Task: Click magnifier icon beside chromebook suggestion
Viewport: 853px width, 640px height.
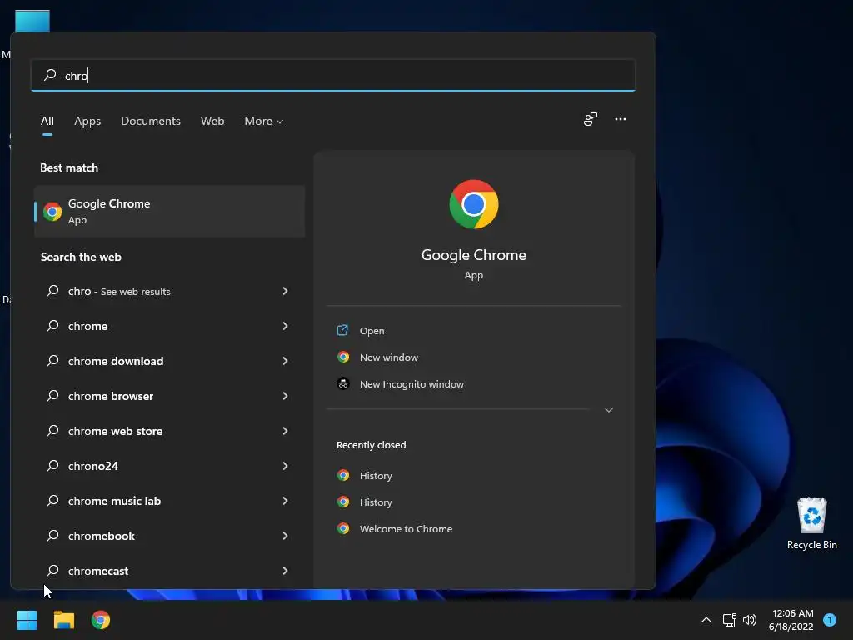Action: tap(52, 536)
